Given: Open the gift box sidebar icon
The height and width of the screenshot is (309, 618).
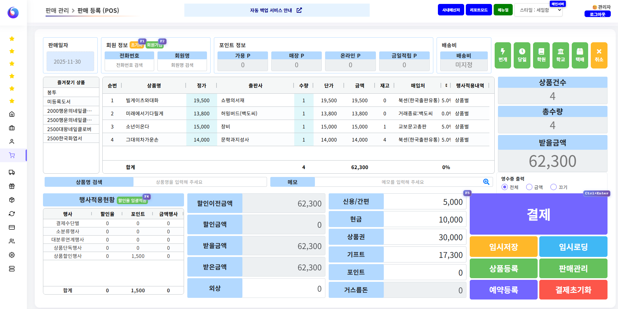Looking at the screenshot, I should coord(12,186).
